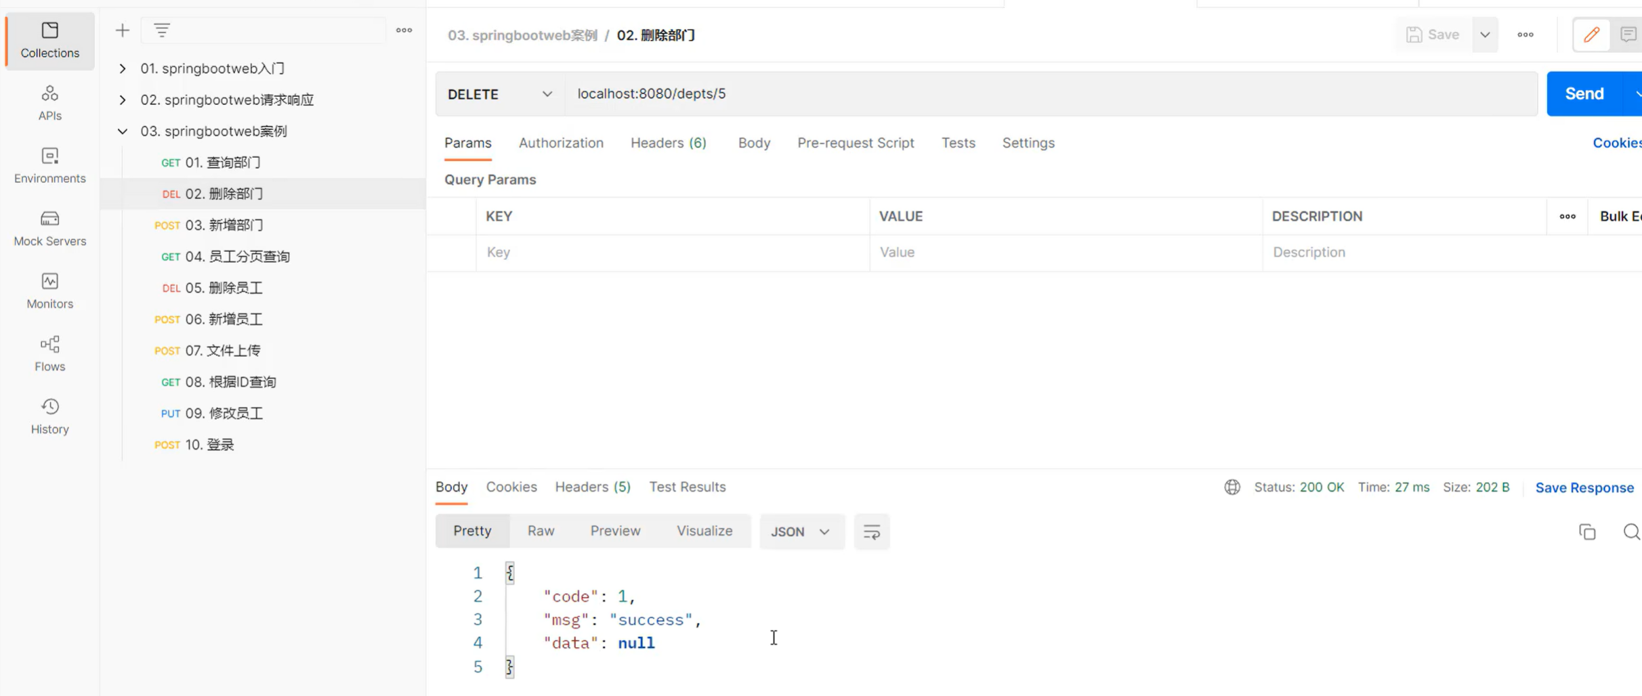Click the plus icon to create a collection
Viewport: 1642px width, 696px height.
tap(122, 30)
